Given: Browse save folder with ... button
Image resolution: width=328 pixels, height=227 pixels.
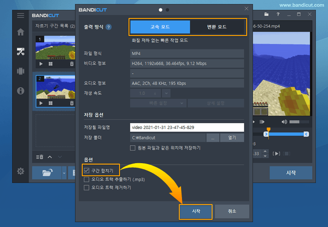Looking at the screenshot, I should coord(213,138).
